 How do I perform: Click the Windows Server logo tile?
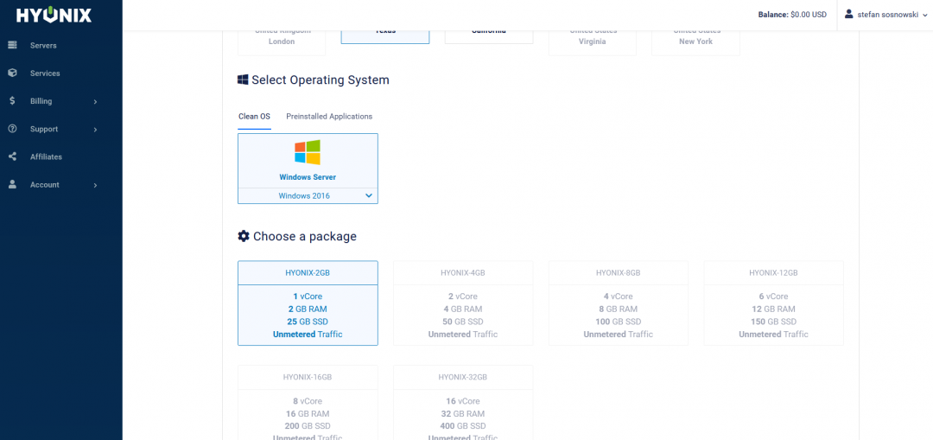point(308,160)
